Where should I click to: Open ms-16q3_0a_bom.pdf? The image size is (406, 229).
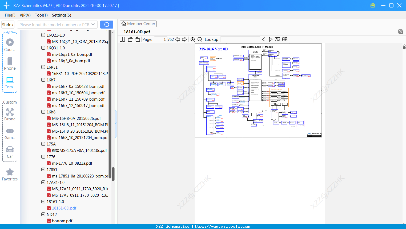tap(71, 61)
